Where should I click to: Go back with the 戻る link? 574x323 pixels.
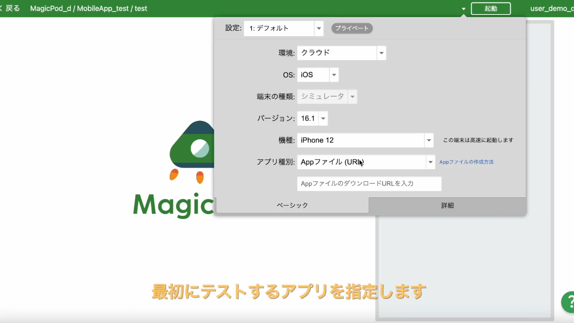click(x=10, y=8)
